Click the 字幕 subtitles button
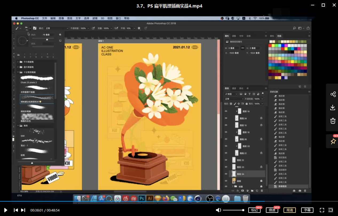 [307, 210]
